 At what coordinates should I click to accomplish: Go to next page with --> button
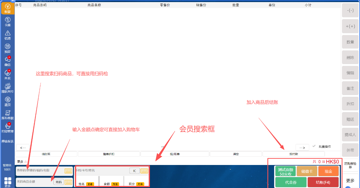pyautogui.click(x=302, y=148)
